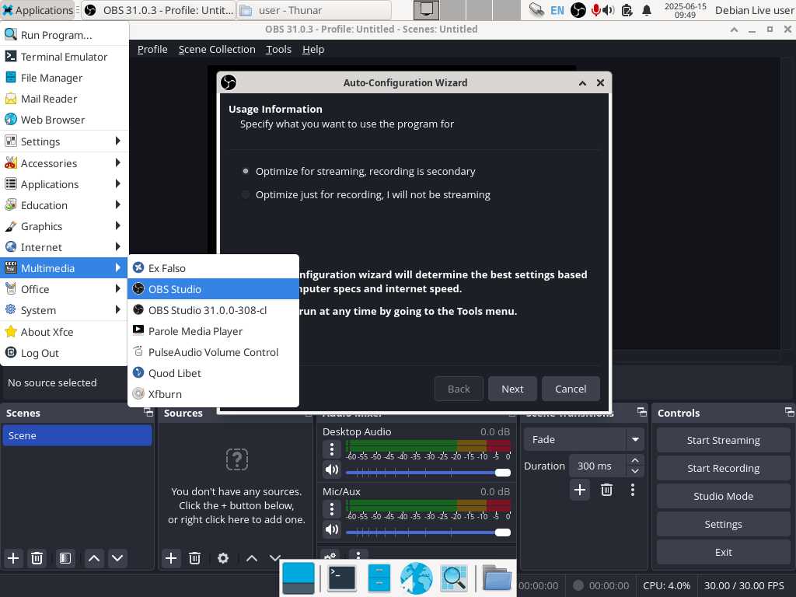Remove transition using trash icon
Viewport: 796px width, 597px height.
tap(606, 490)
